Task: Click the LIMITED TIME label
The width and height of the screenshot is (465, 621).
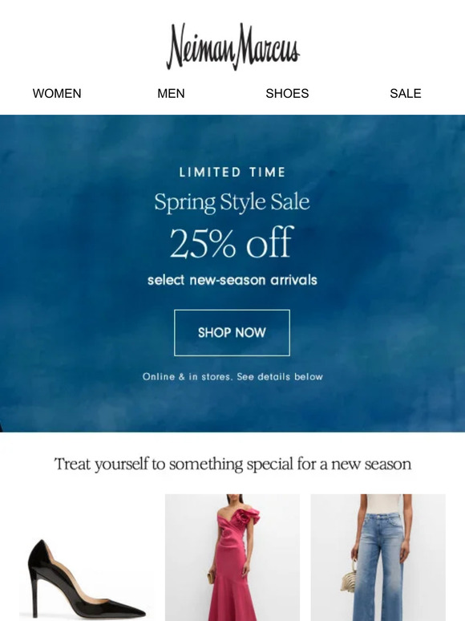Action: (232, 172)
